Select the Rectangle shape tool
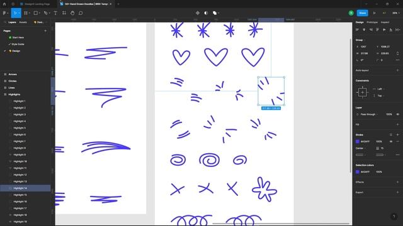The image size is (403, 226). coord(36,13)
